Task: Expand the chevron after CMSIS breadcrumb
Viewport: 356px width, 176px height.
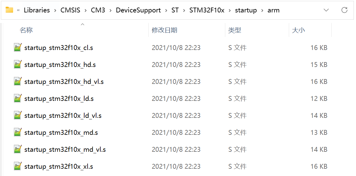Action: [x=86, y=10]
